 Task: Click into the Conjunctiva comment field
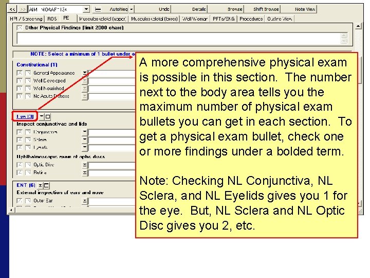point(112,132)
